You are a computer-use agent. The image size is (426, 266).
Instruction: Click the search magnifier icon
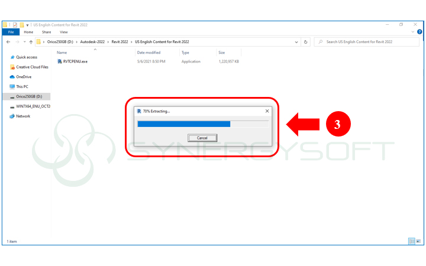pos(321,42)
